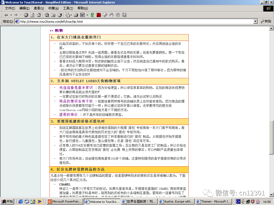The width and height of the screenshot is (274, 205).
Task: Click the last grayed toolbar icon
Action: tap(124, 15)
